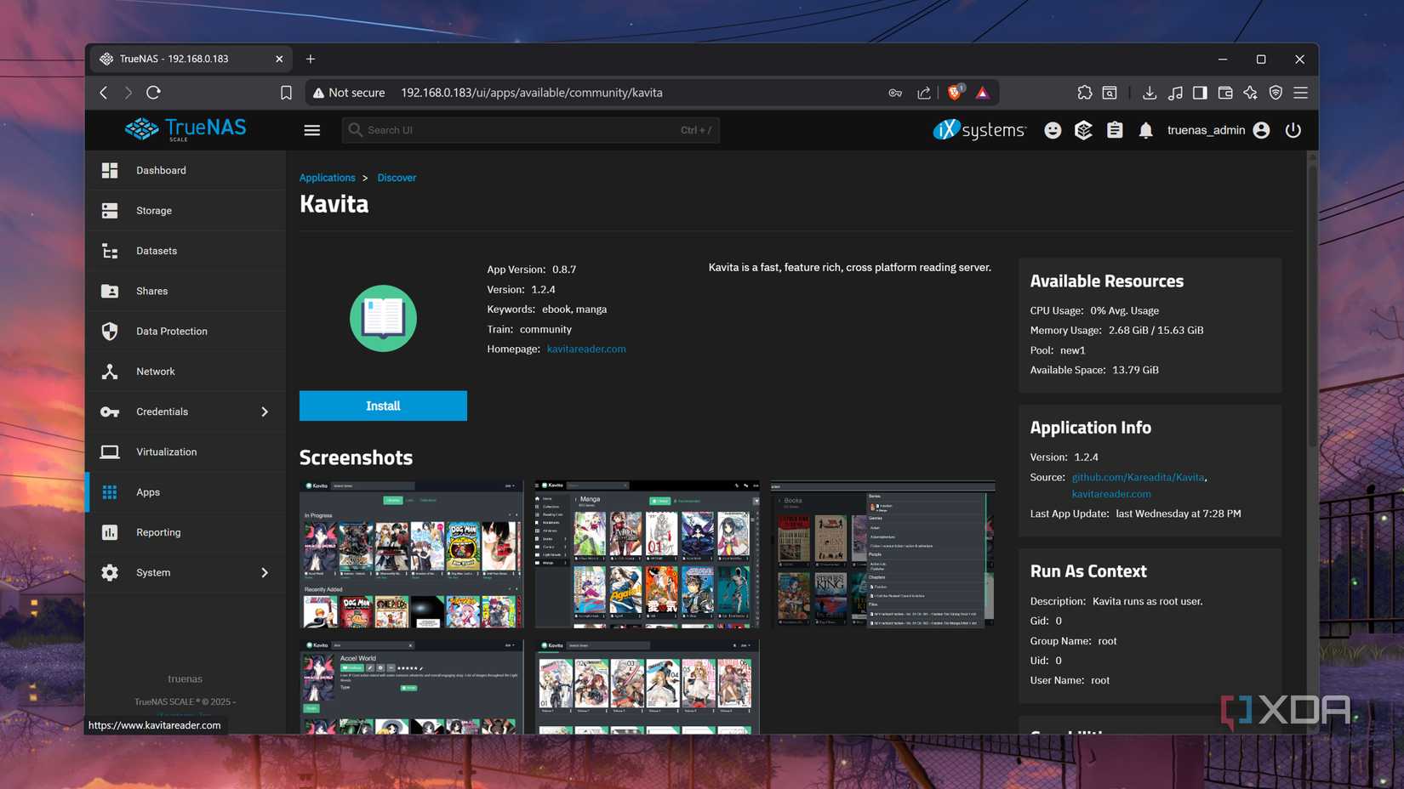Viewport: 1404px width, 789px height.
Task: Open TrueCommand status icon
Action: pyautogui.click(x=1083, y=130)
